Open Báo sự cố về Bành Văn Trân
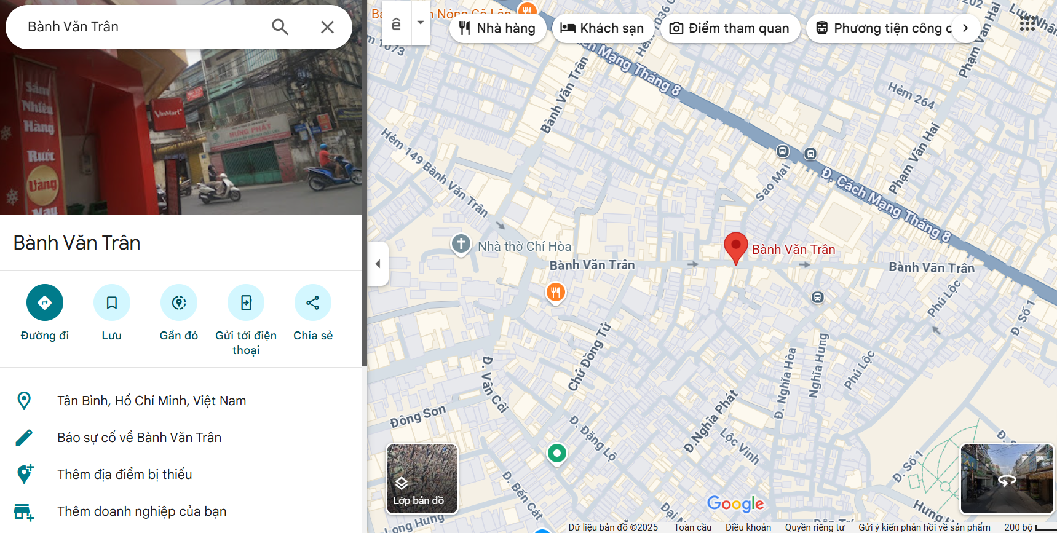This screenshot has height=533, width=1057. coord(139,438)
